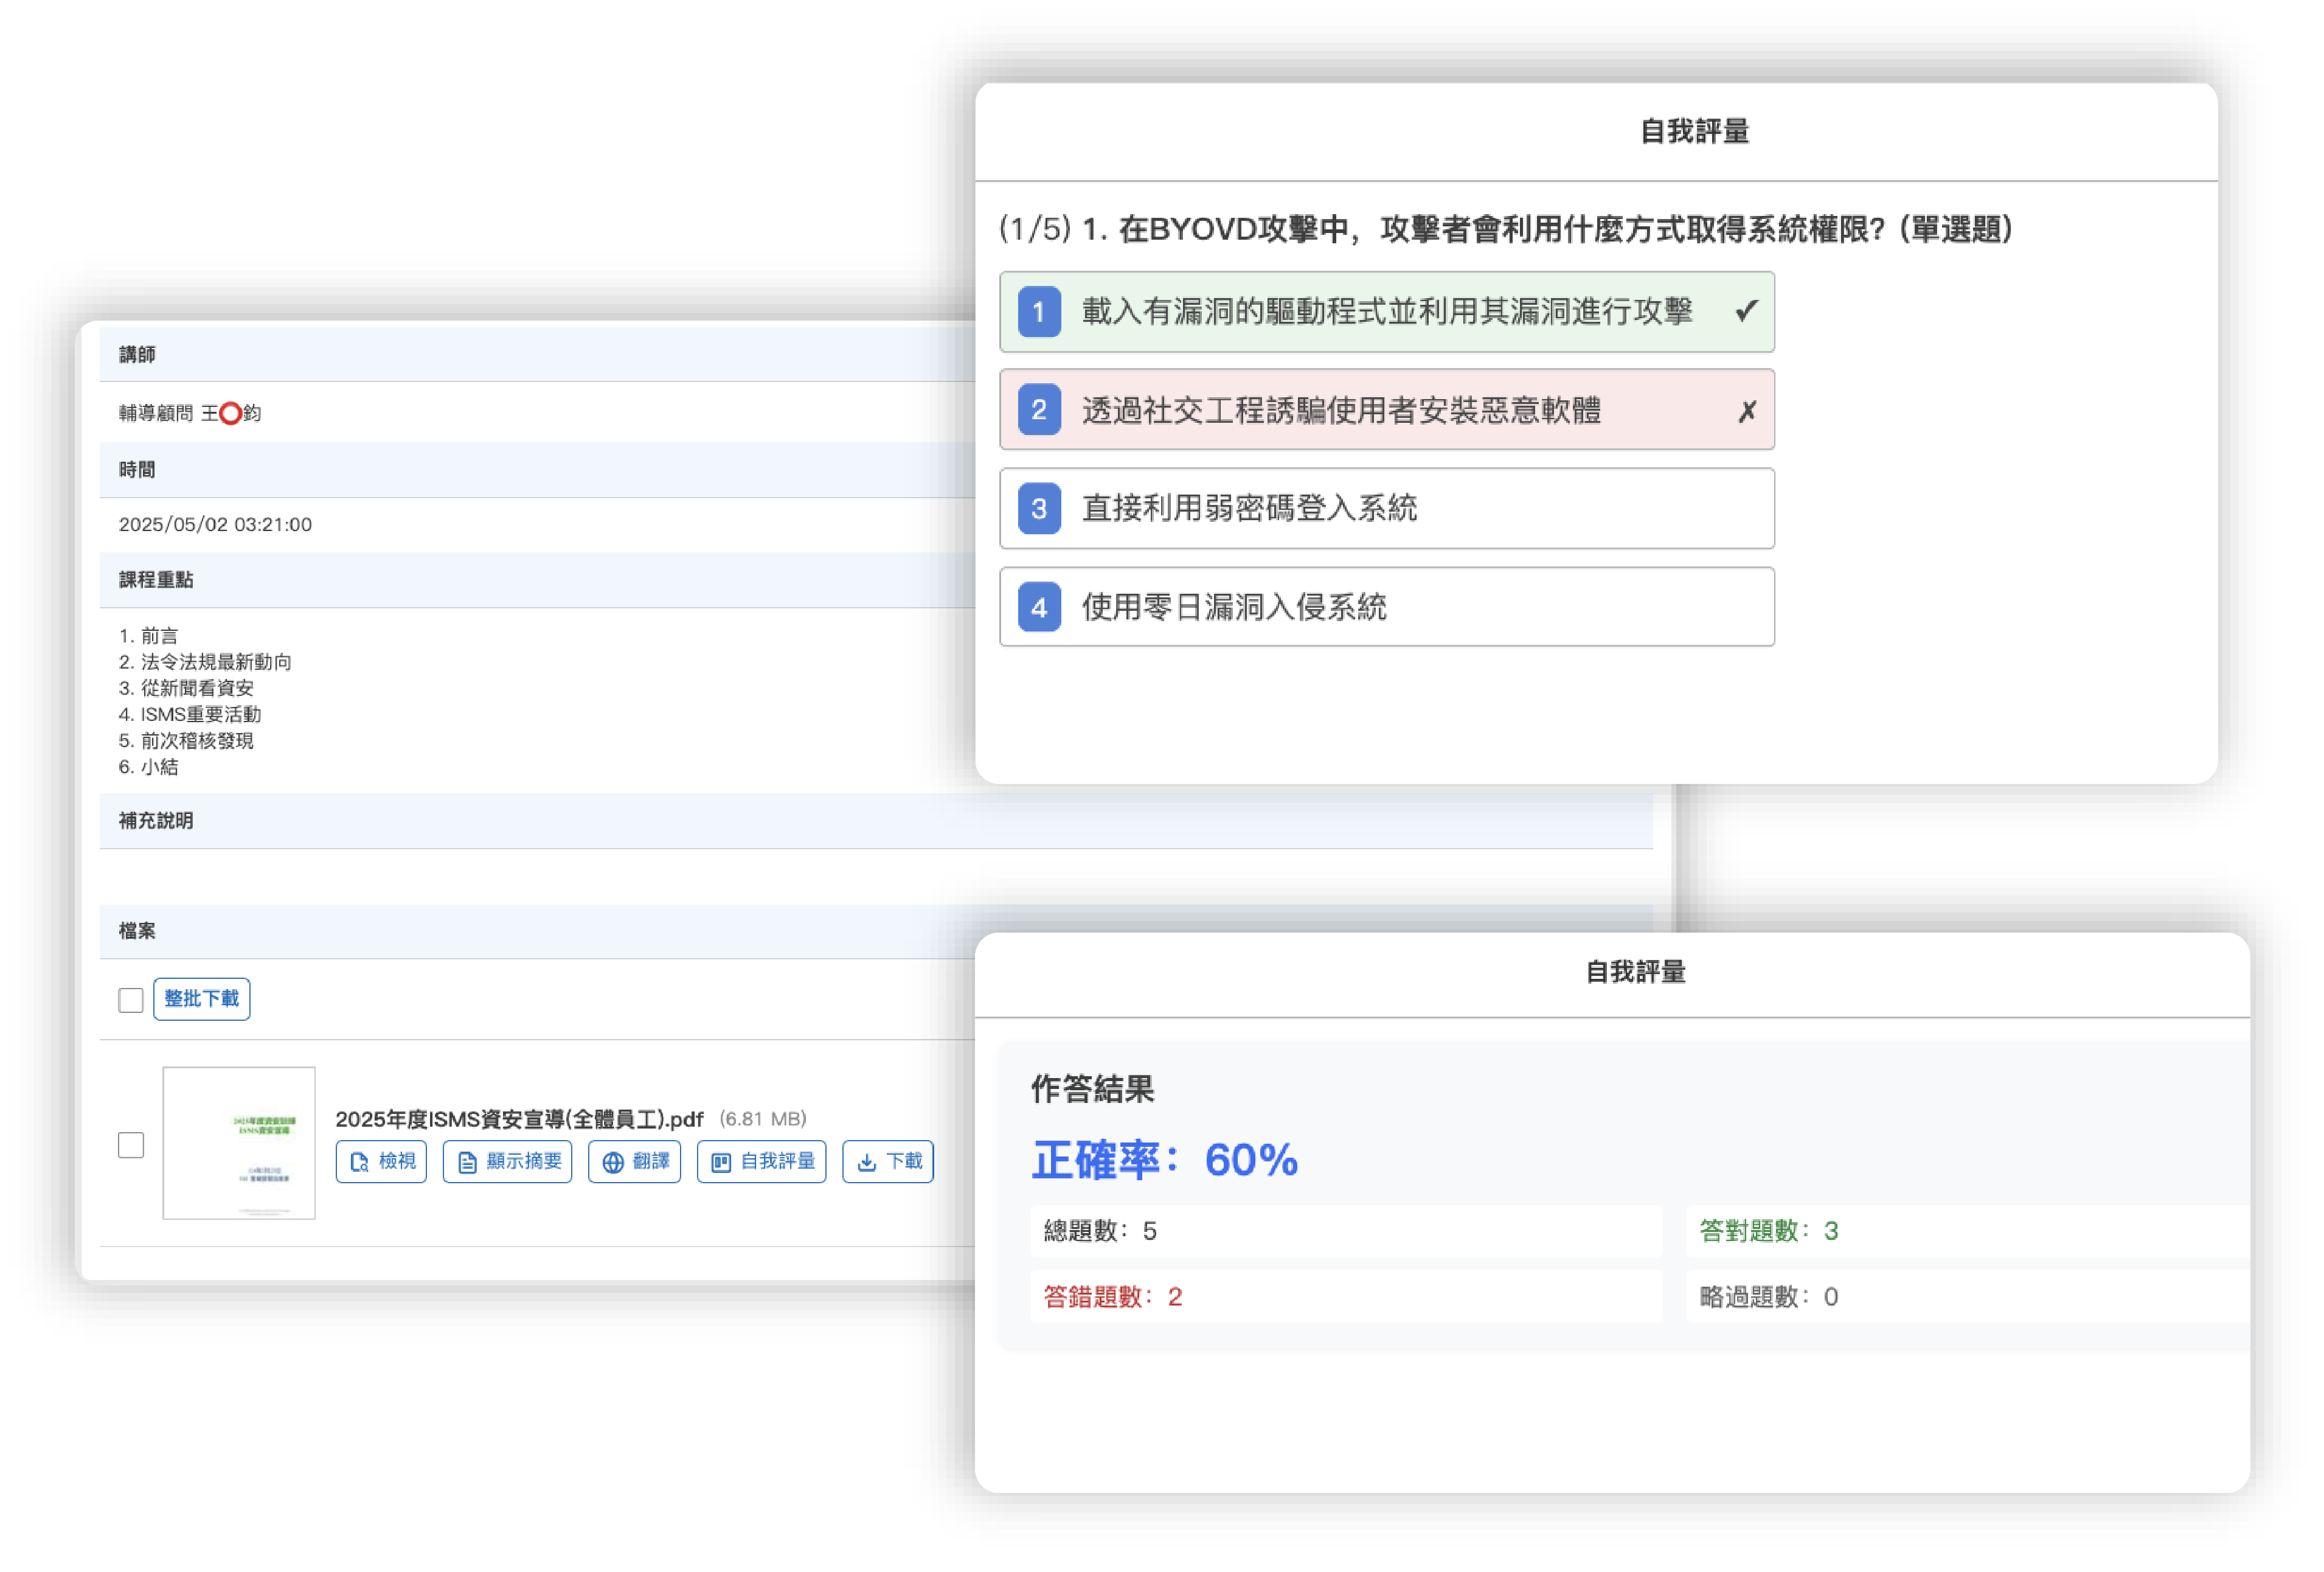Click the 顯示摘要 summary button

click(508, 1161)
